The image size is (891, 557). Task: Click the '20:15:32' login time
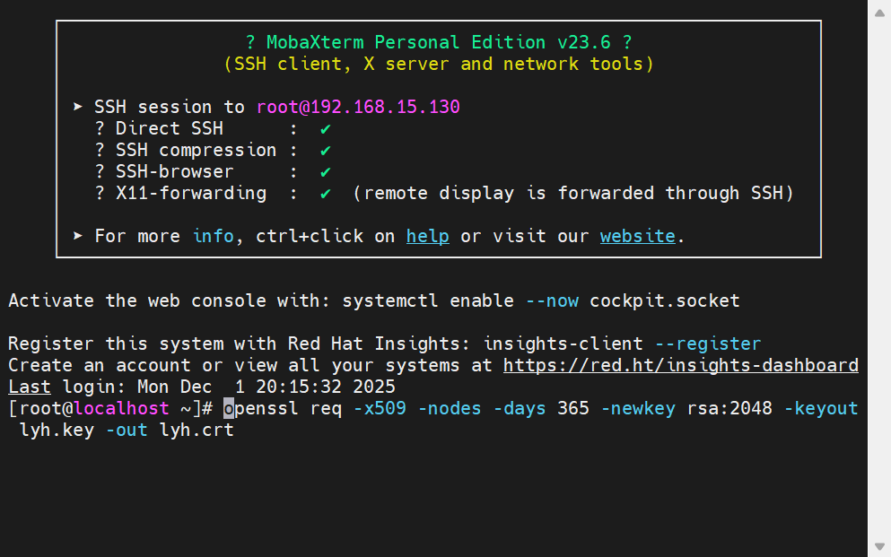click(298, 387)
